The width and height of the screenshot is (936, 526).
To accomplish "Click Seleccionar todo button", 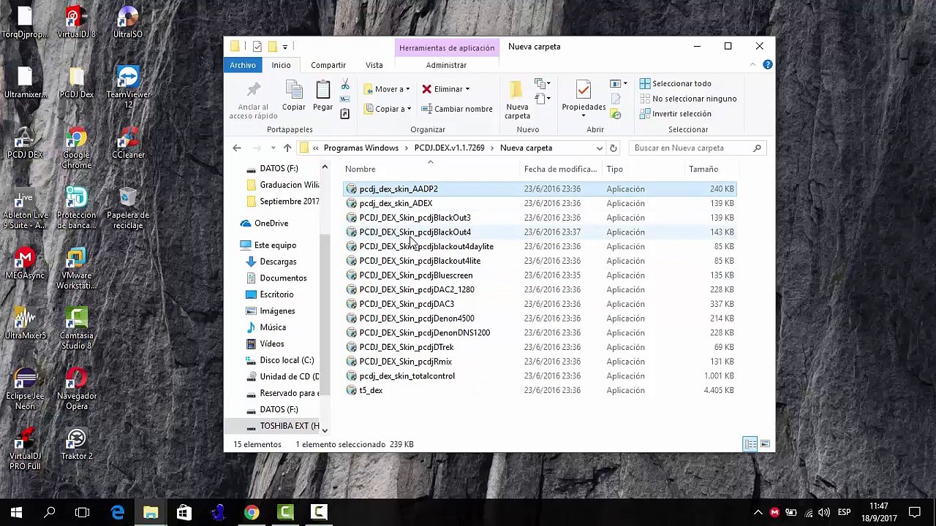I will point(676,83).
